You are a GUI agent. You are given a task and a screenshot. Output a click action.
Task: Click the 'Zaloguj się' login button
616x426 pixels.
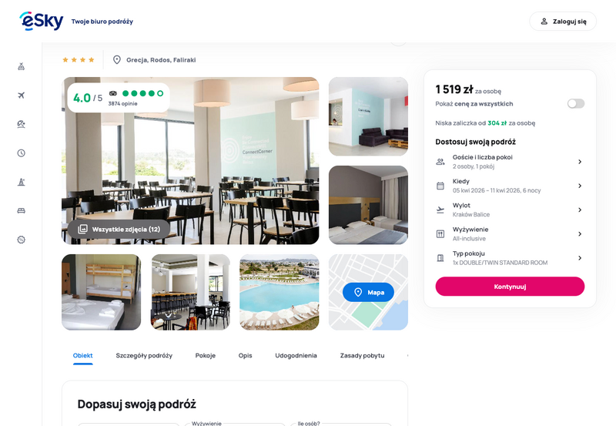(563, 22)
